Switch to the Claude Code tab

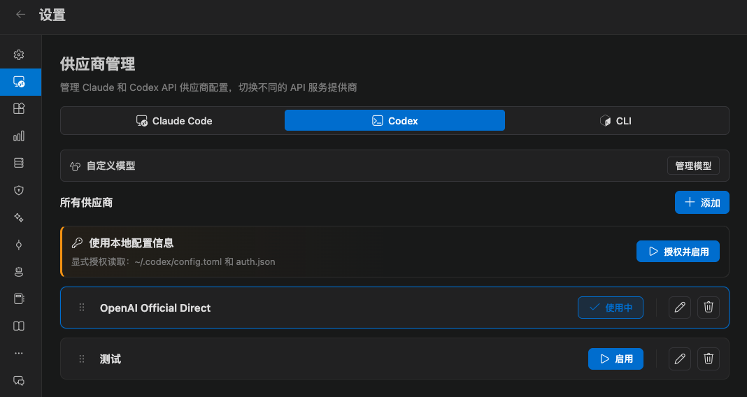174,121
